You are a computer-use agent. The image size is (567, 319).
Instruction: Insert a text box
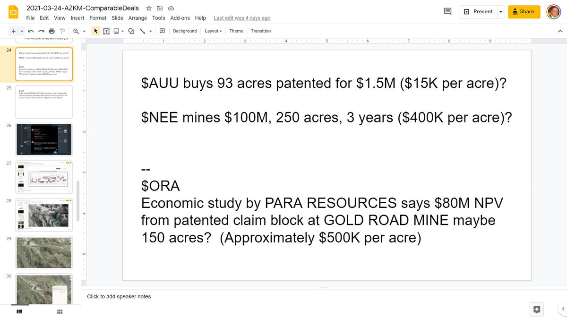pos(106,31)
